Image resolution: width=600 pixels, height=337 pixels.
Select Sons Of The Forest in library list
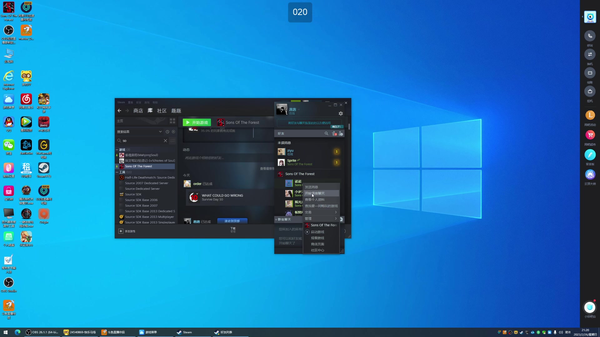click(145, 166)
